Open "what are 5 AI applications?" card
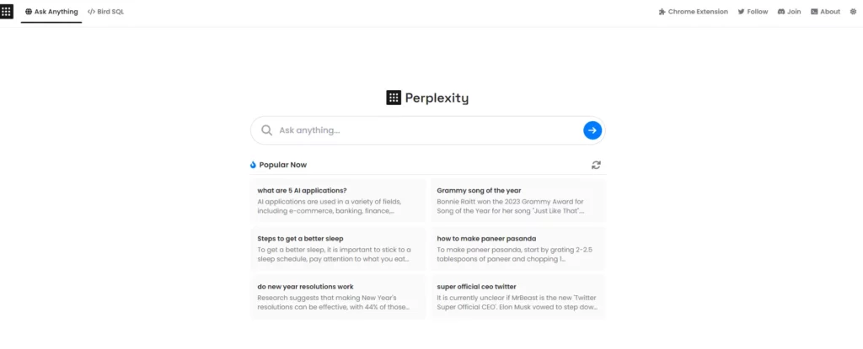Image resolution: width=863 pixels, height=349 pixels. coord(338,201)
